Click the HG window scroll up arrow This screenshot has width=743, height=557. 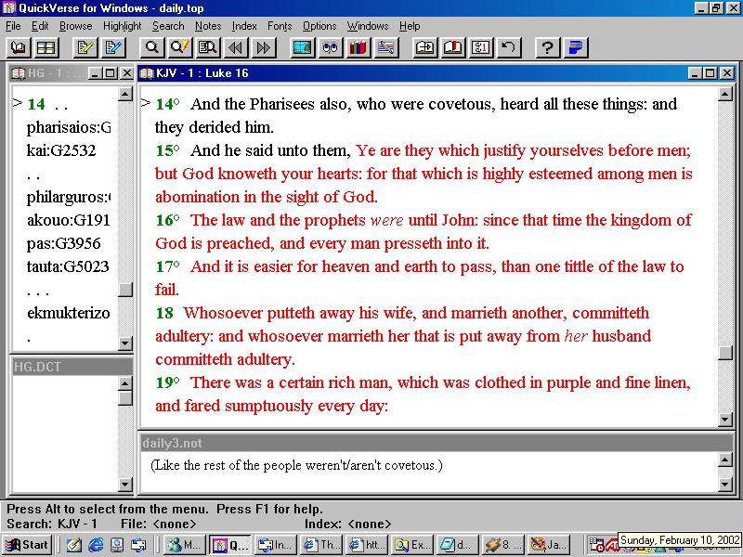pos(125,94)
